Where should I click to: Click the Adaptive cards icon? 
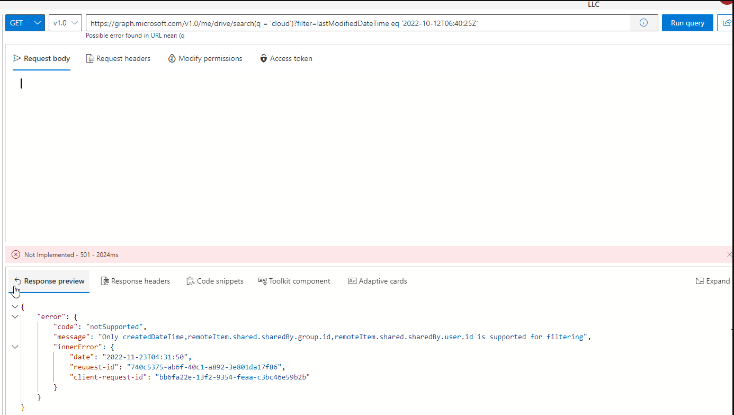(x=353, y=281)
